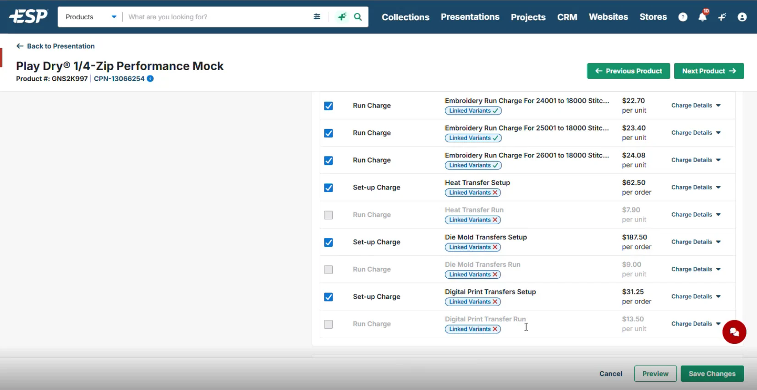Click the $62.50 per order price
The width and height of the screenshot is (757, 390).
(636, 188)
